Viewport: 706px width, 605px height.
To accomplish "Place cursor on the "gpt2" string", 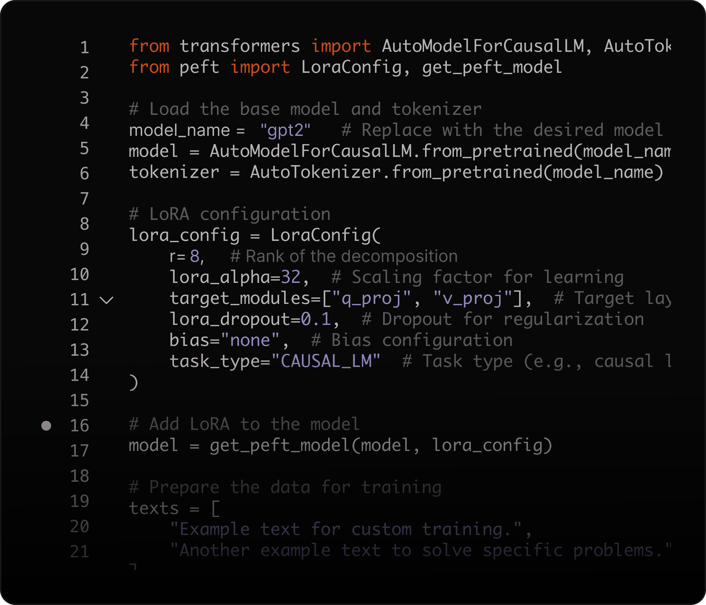I will click(285, 130).
